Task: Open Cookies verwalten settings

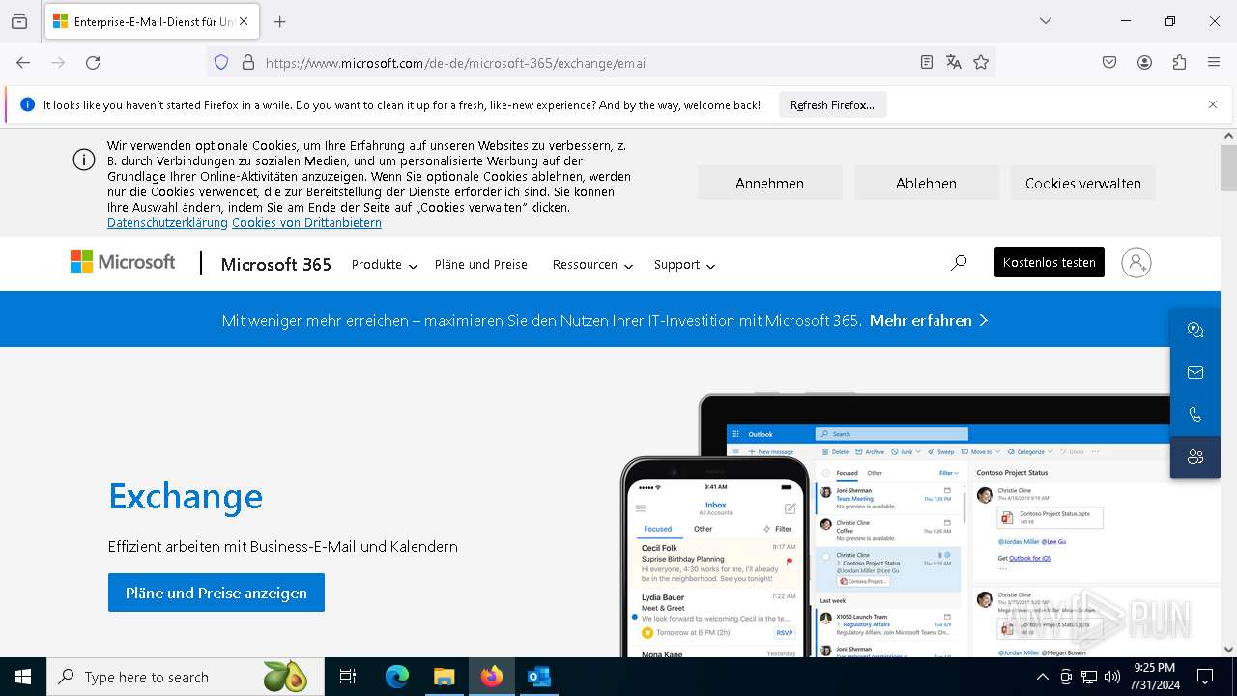Action: coord(1082,183)
